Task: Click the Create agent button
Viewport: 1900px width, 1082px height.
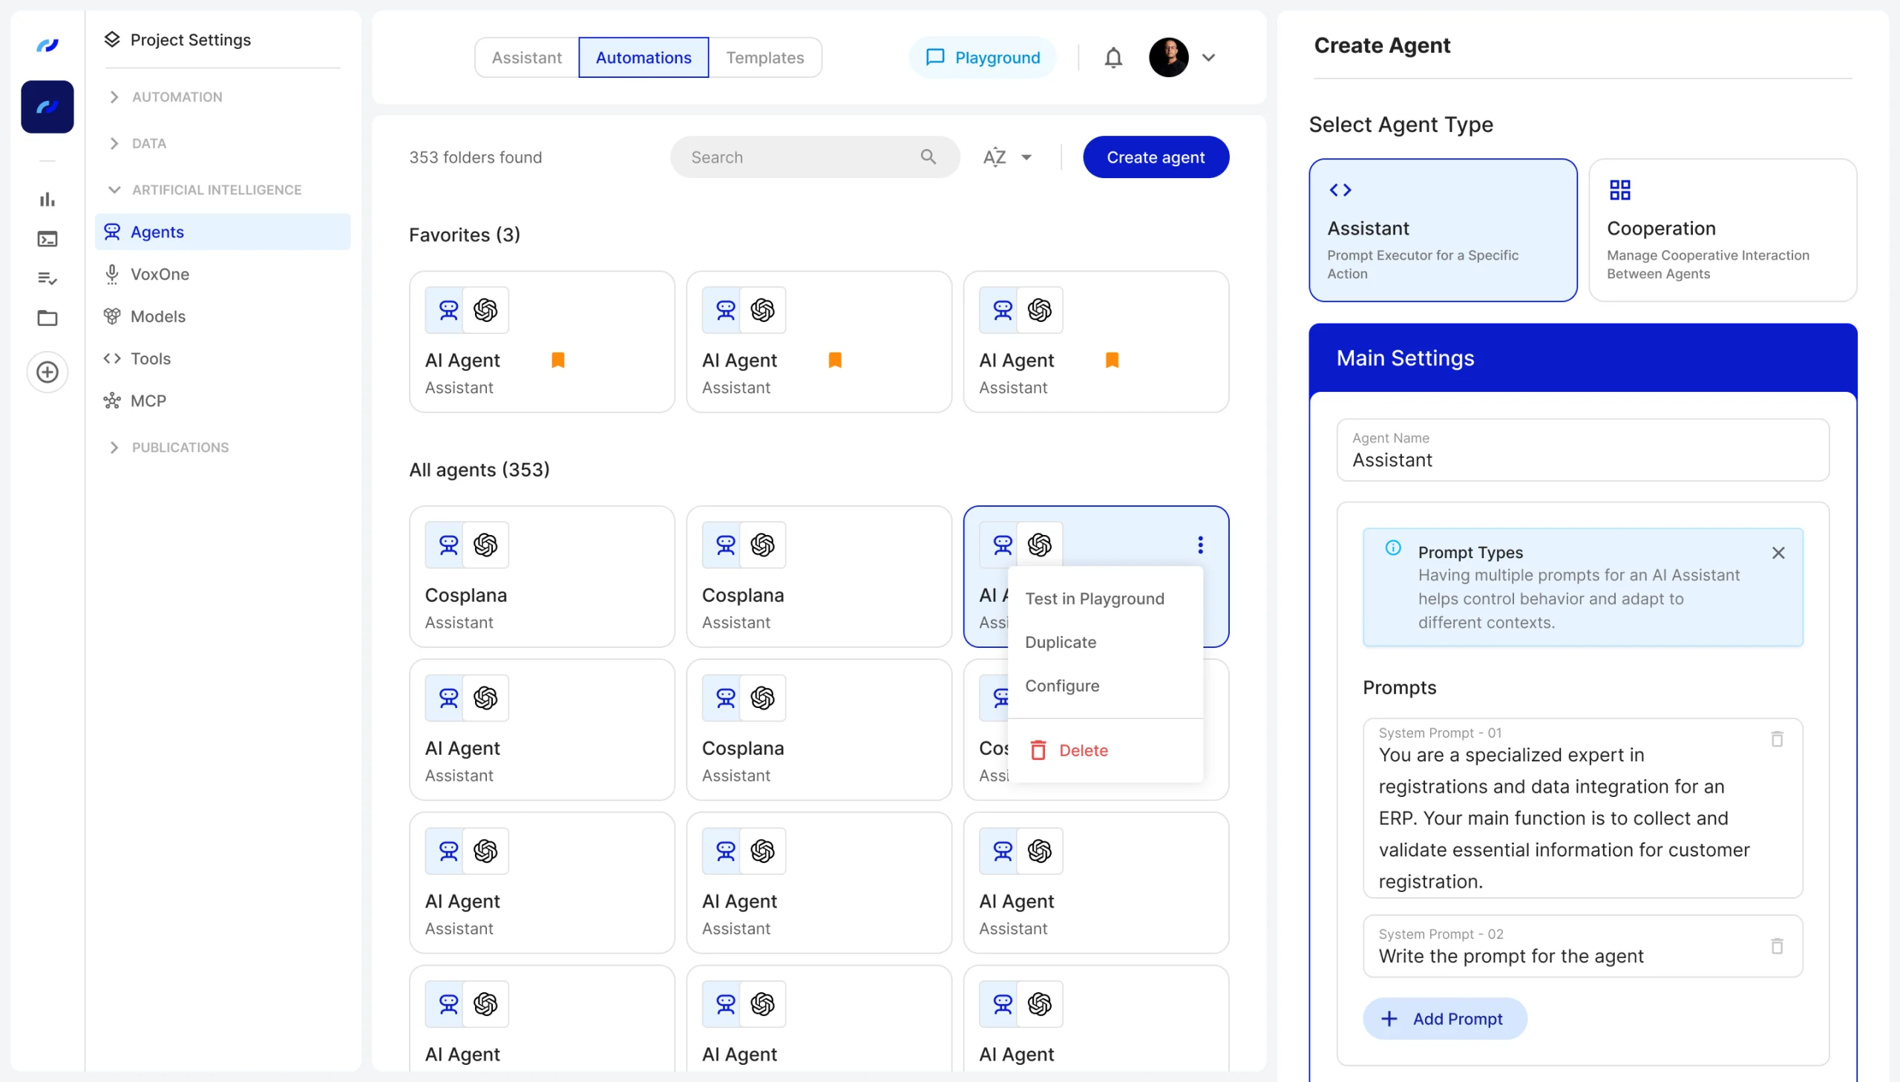Action: pyautogui.click(x=1156, y=157)
